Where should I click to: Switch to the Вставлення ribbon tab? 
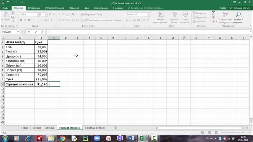34,8
